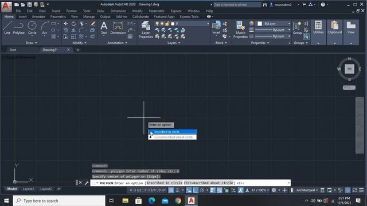Open the File menu
Screen dimensions: 367x206
[x=18, y=11]
